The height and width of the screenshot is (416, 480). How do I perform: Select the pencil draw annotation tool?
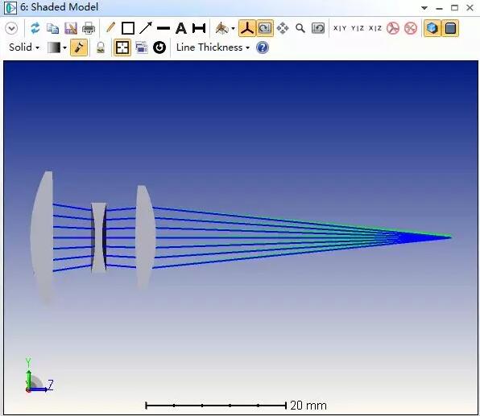point(110,28)
